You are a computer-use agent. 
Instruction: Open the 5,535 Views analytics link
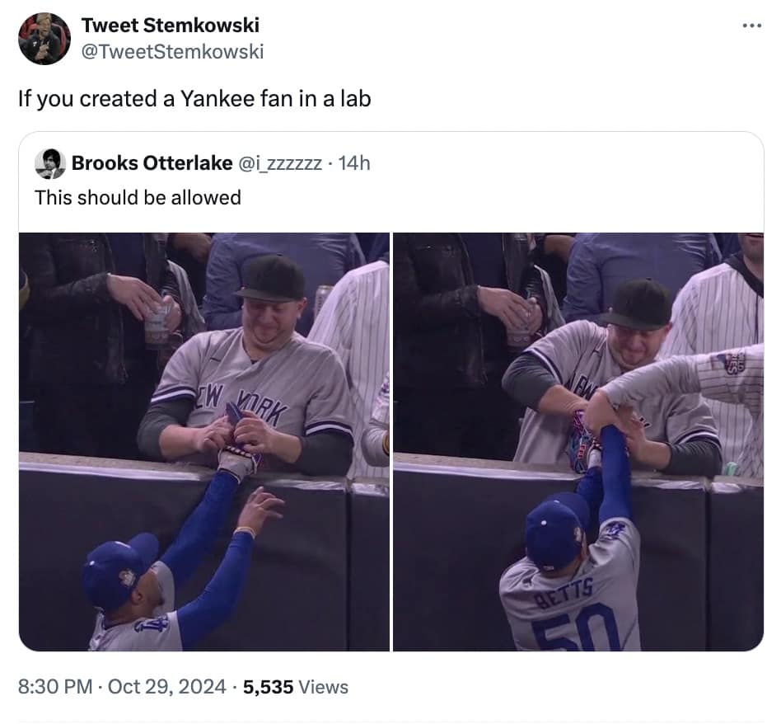288,686
